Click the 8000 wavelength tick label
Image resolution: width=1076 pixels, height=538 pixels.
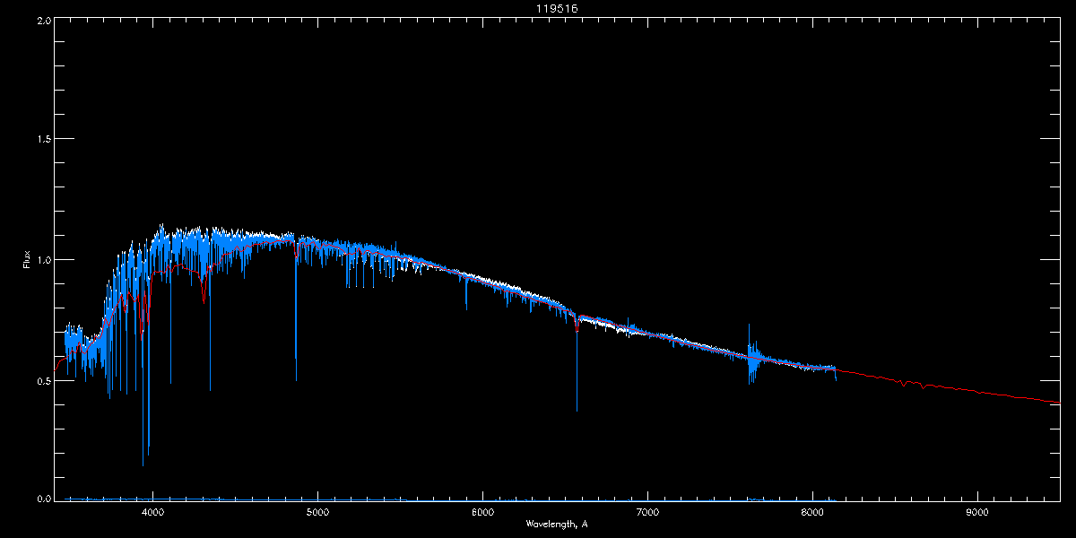coord(812,513)
